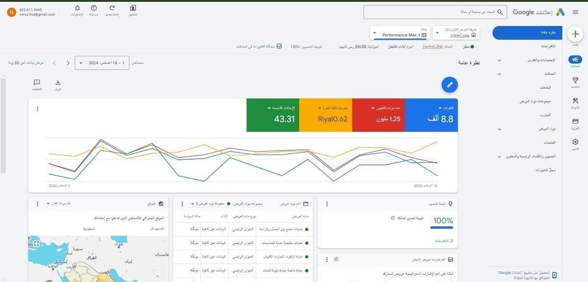Open the Billing (الفوترة) card icon
Screen dimensions: 588x282
tap(574, 121)
